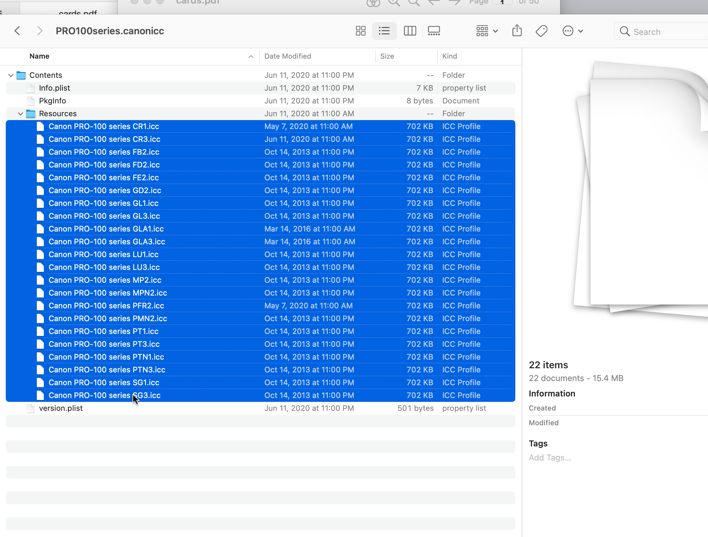Switch to gallery view
The height and width of the screenshot is (537, 708).
click(434, 31)
